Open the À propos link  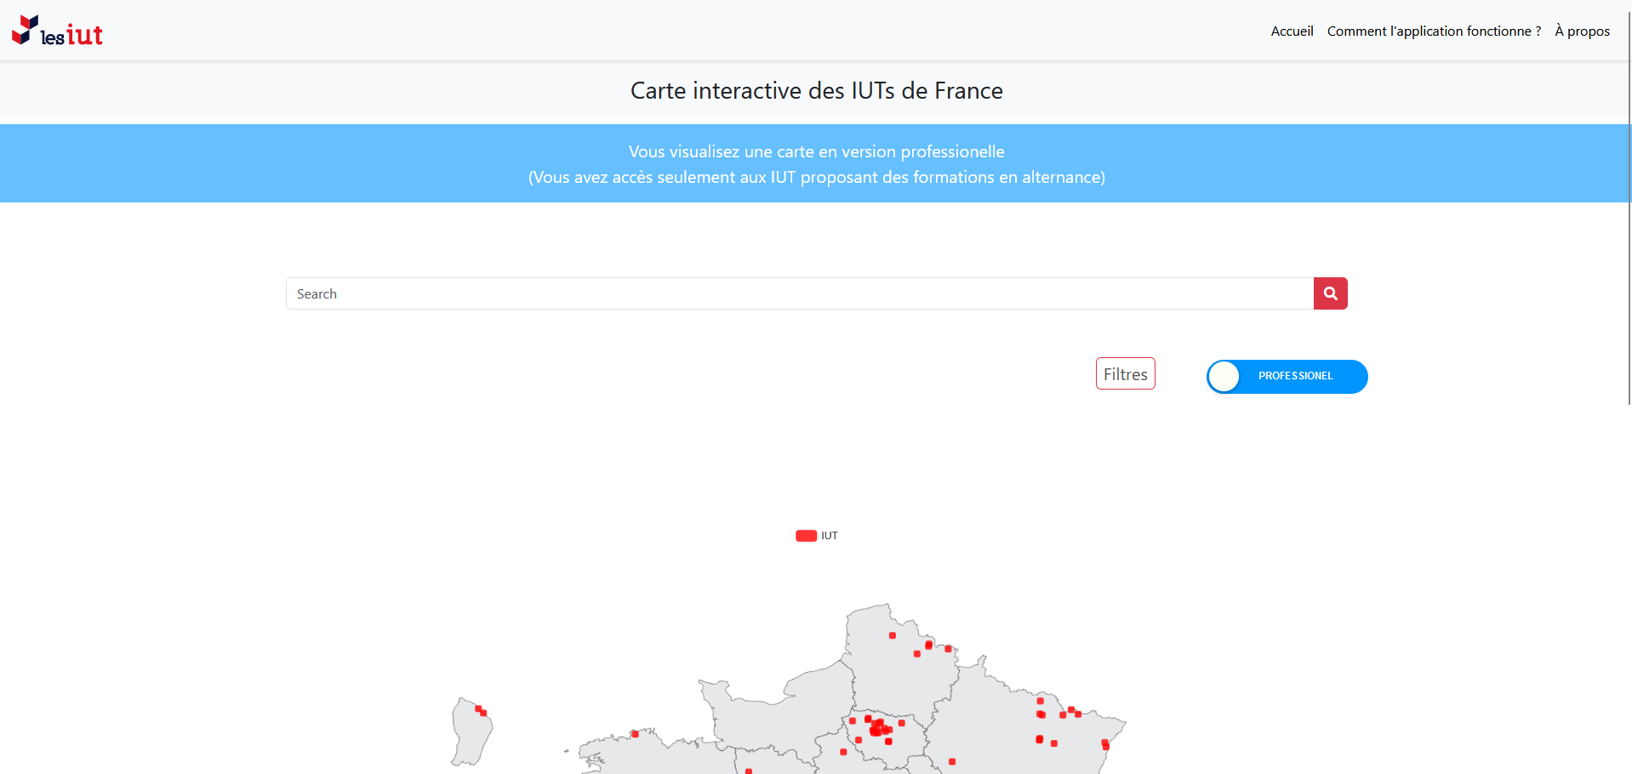(x=1582, y=31)
